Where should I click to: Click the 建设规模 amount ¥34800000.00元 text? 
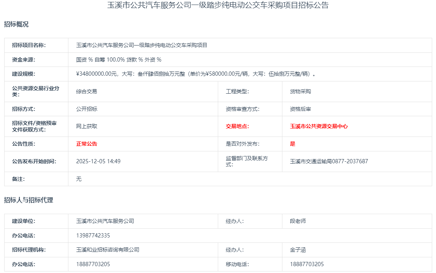97,74
